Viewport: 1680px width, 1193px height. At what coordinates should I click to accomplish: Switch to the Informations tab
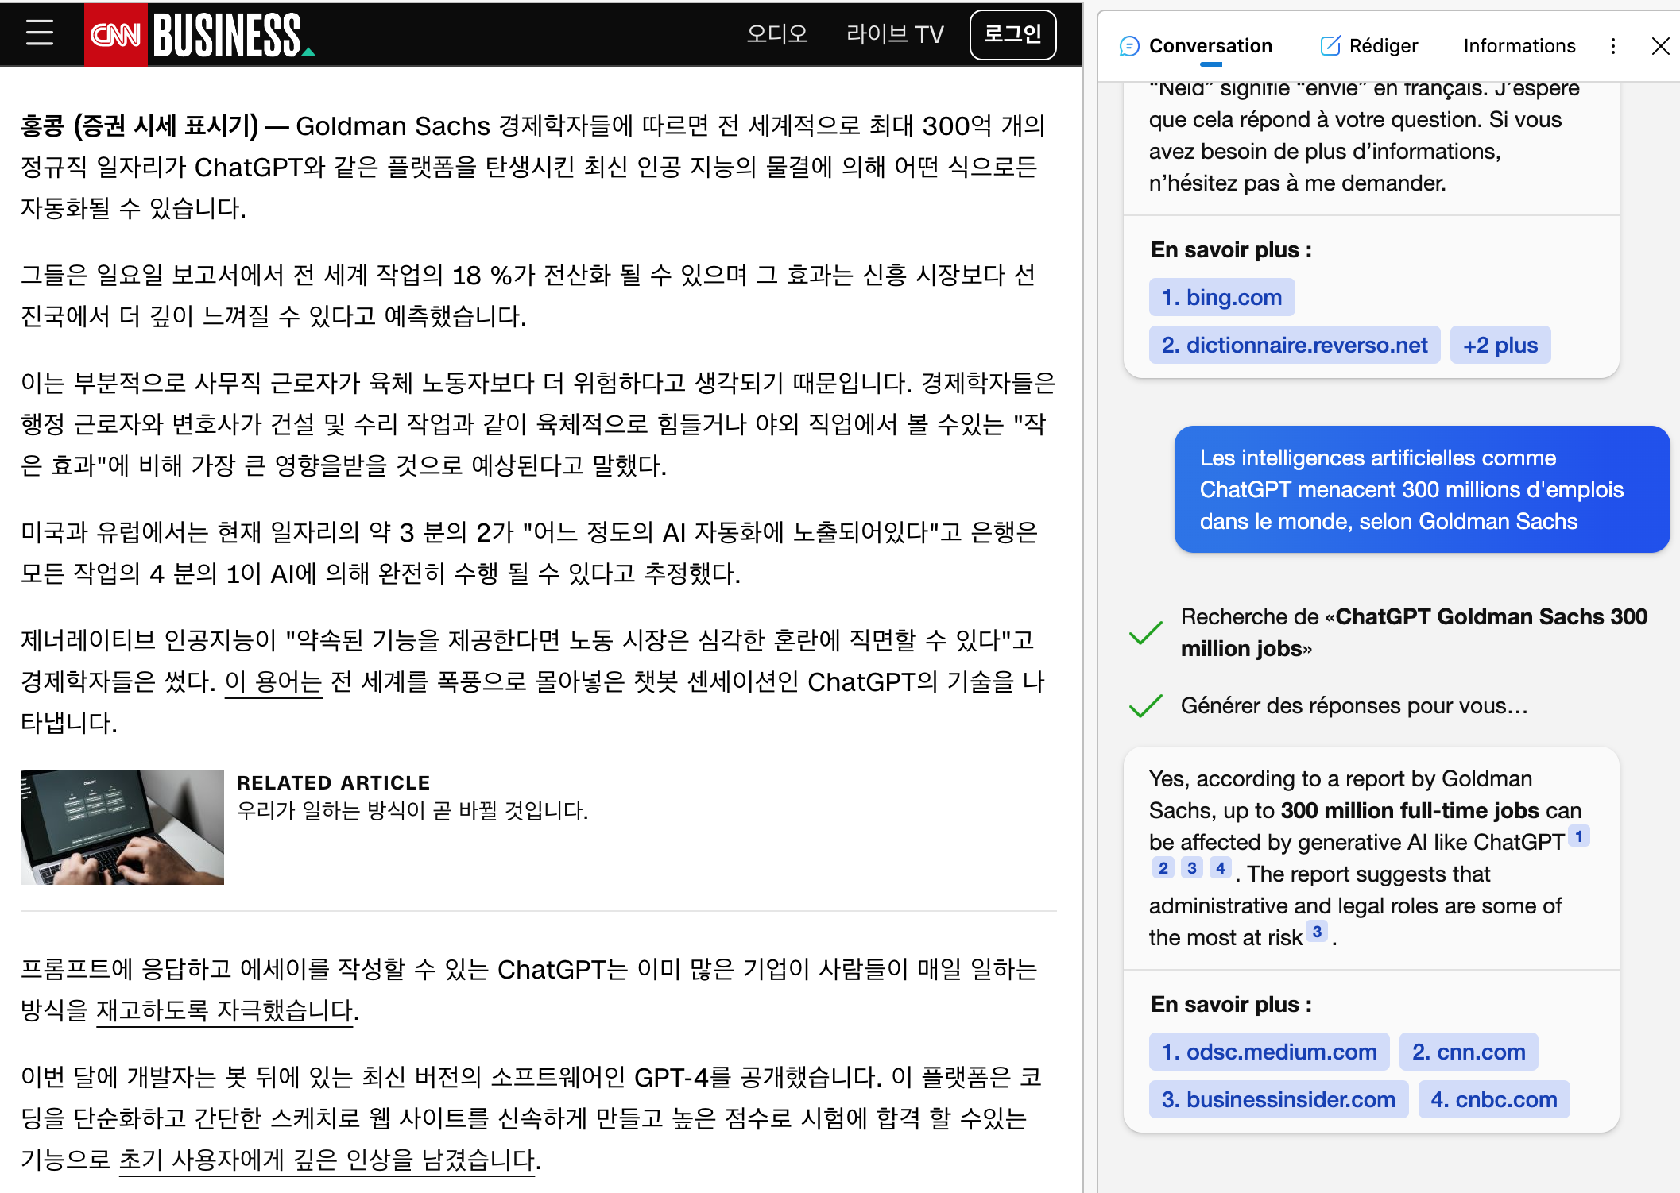click(x=1519, y=46)
